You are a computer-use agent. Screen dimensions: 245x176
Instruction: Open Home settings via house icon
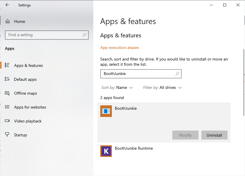click(x=8, y=21)
